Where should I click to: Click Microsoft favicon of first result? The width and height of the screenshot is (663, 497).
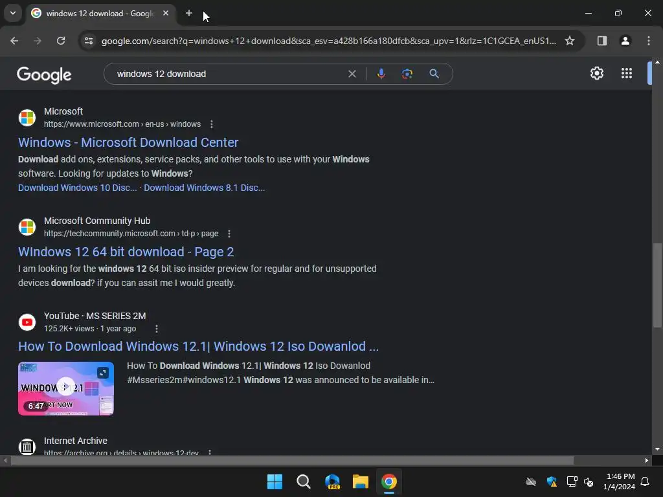(x=27, y=118)
